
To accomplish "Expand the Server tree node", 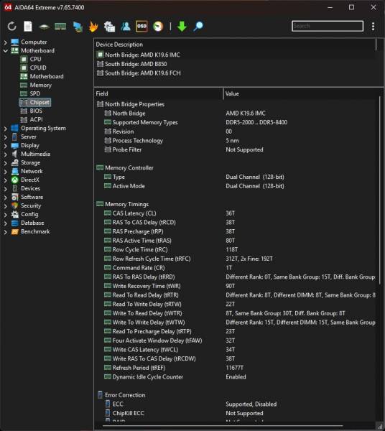I will tap(5, 137).
